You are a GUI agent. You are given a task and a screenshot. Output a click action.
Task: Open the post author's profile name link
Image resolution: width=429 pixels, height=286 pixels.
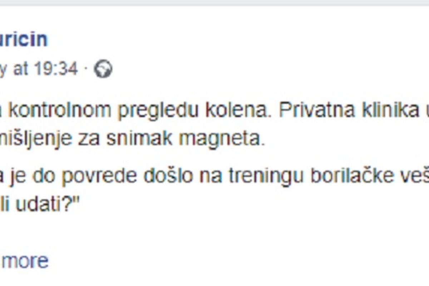coord(23,39)
